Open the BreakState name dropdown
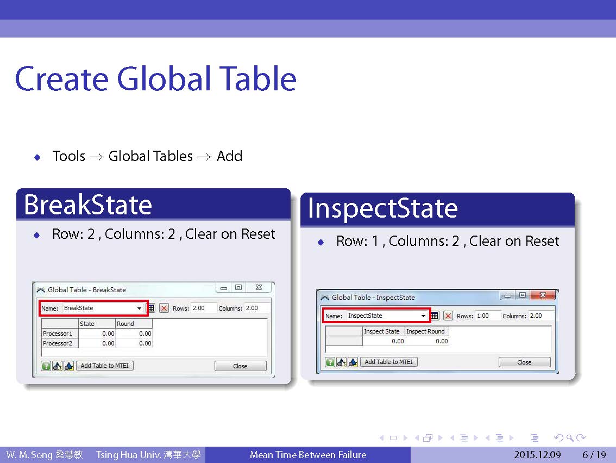This screenshot has height=463, width=616. point(139,308)
